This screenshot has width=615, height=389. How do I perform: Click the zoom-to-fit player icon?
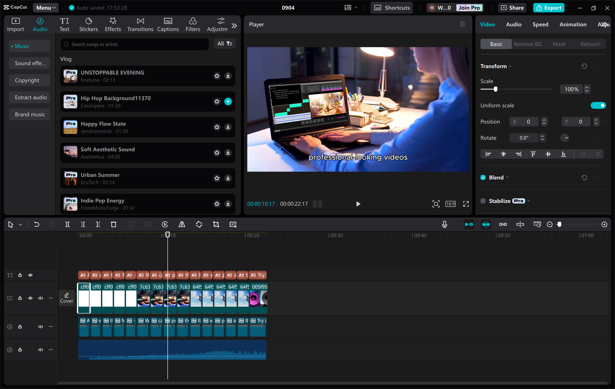[436, 204]
